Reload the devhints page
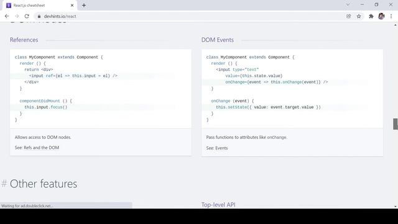Viewport: 398px width, 224px height. 27,16
